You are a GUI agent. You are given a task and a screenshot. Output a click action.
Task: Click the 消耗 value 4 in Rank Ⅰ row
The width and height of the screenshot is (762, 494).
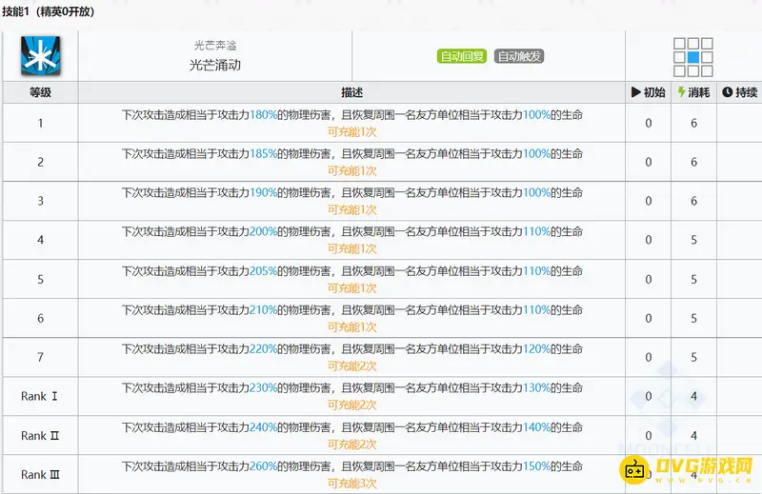click(x=694, y=396)
